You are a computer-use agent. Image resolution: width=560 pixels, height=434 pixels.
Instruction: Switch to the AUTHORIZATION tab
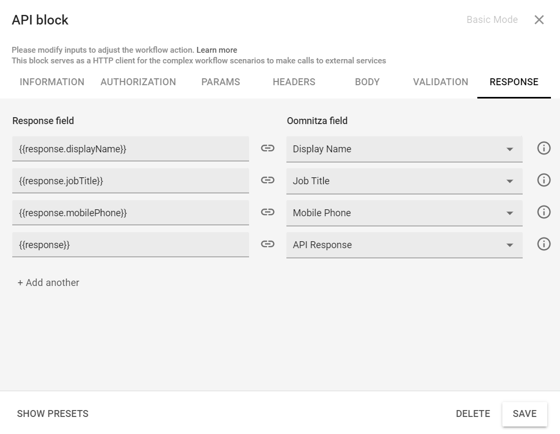pyautogui.click(x=138, y=82)
